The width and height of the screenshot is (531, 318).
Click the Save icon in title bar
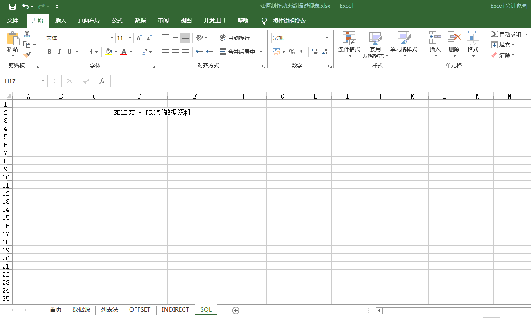point(13,6)
